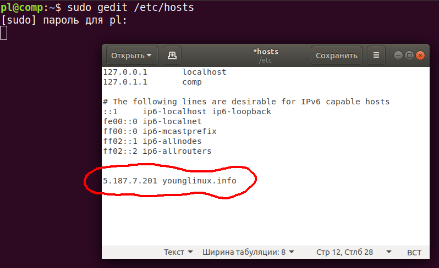Close the gedit hosts window
This screenshot has height=268, width=439.
420,55
